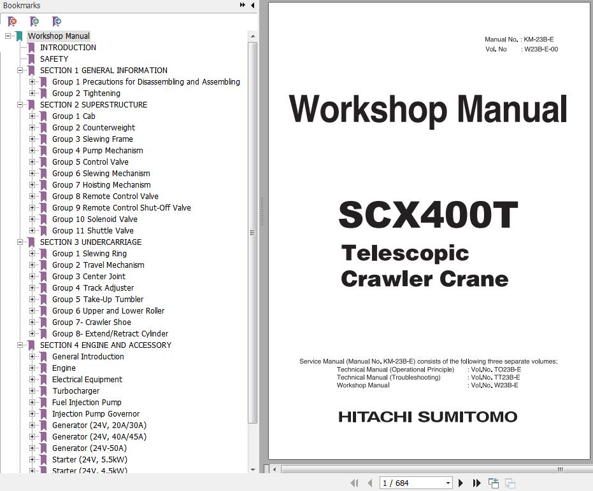Screen dimensions: 593x491
Task: Click the previous view icon
Action: tap(494, 483)
